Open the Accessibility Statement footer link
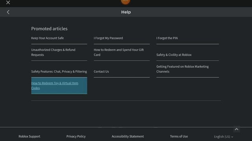Image resolution: width=252 pixels, height=141 pixels. click(128, 136)
